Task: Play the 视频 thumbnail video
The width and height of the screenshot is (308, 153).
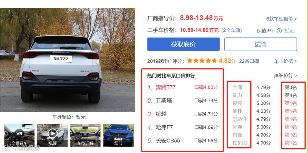Action: pyautogui.click(x=52, y=135)
